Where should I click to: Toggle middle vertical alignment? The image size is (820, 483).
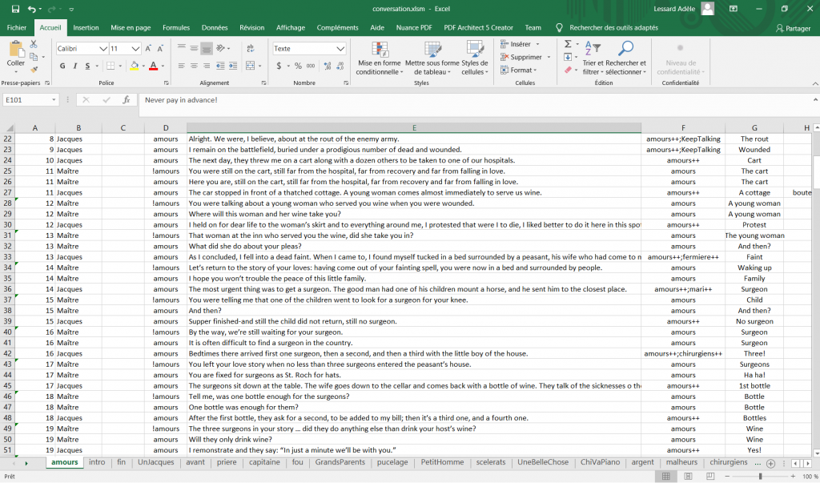point(194,49)
